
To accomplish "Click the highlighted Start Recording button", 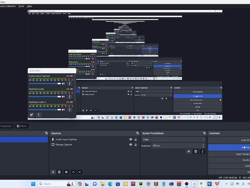I will pos(229,147).
